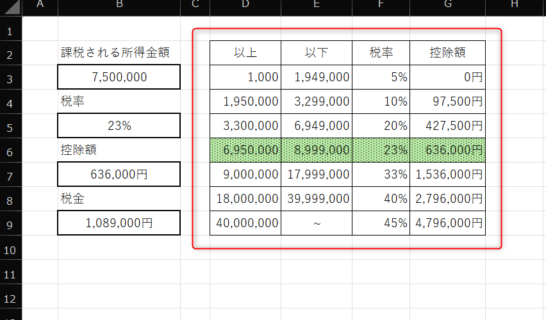Click column G header
The image size is (546, 320).
[x=447, y=6]
